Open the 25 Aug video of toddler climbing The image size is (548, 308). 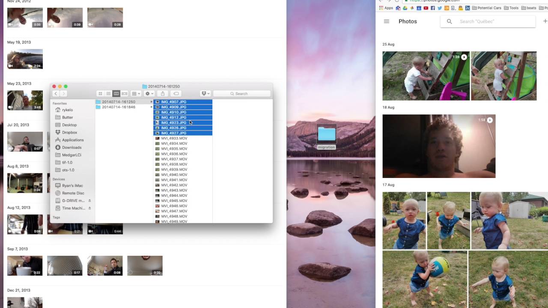coord(426,76)
